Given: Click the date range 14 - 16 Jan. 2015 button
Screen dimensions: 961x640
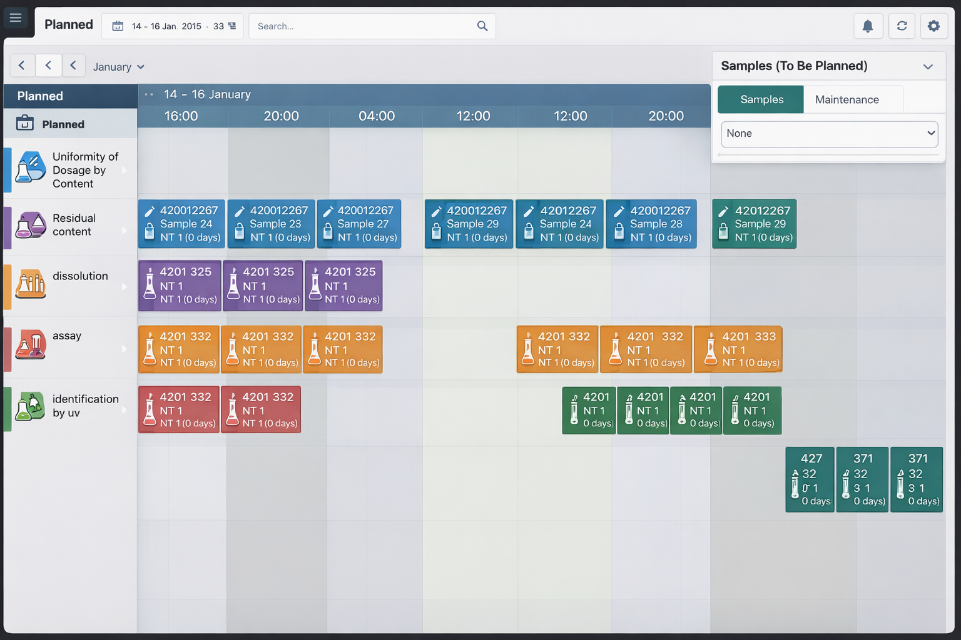Looking at the screenshot, I should tap(173, 26).
